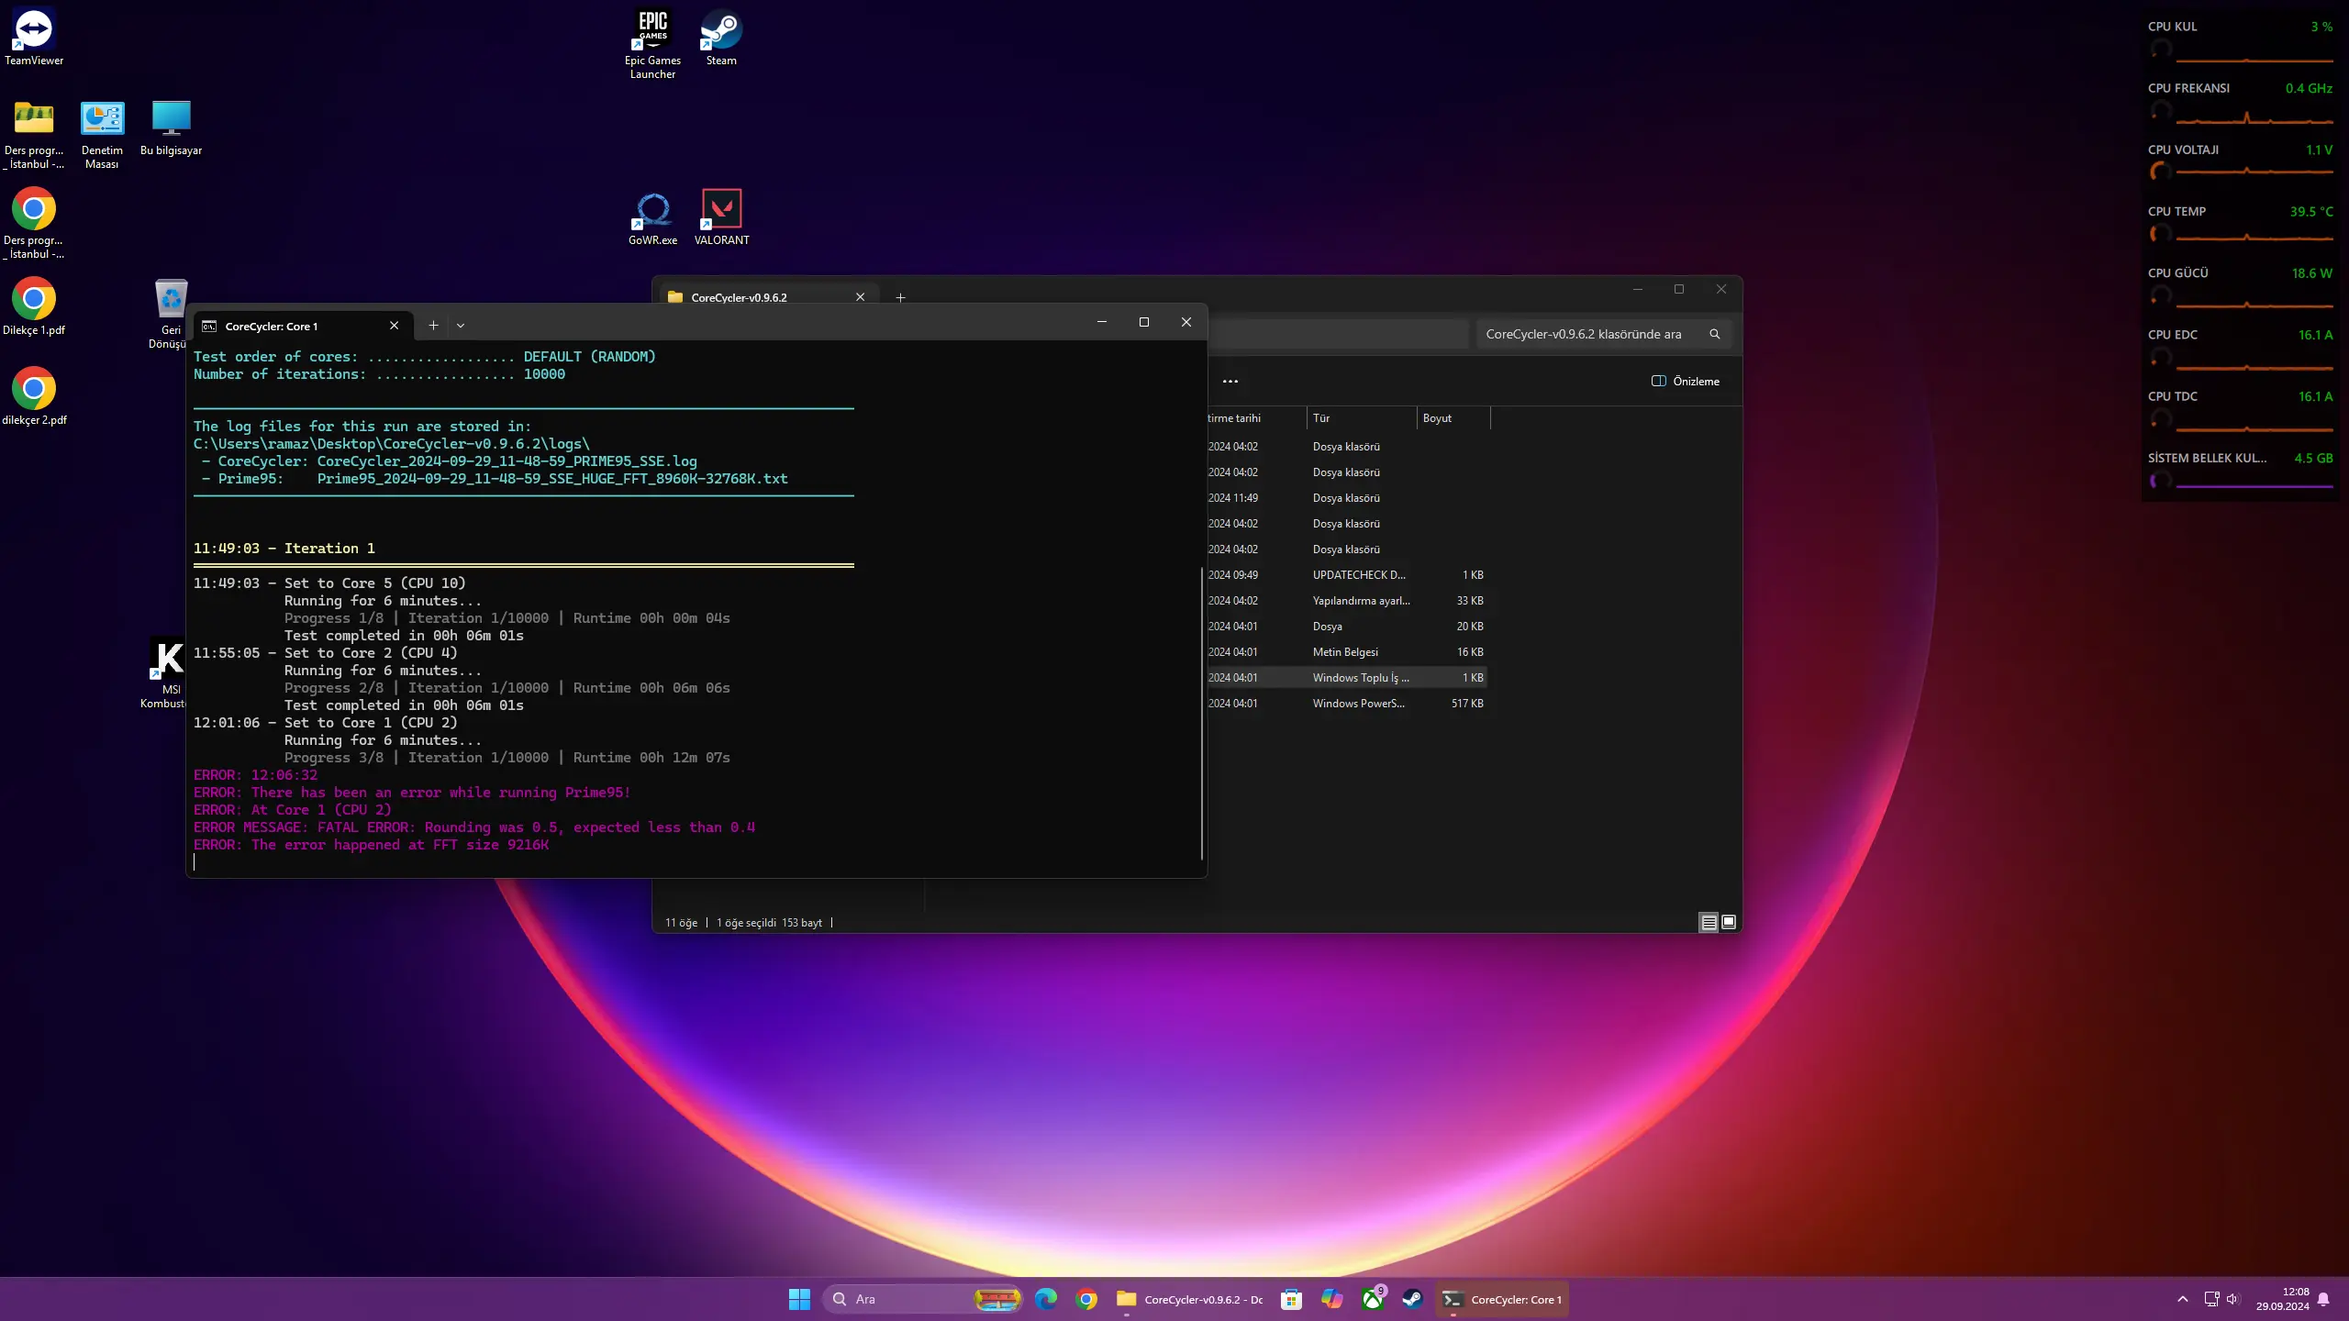Switch to details view in Explorer status bar
Image resolution: width=2349 pixels, height=1321 pixels.
pyautogui.click(x=1709, y=922)
